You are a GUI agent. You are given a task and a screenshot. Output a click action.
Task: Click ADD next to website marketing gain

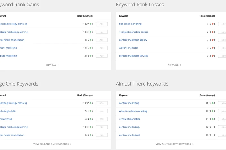point(101,56)
